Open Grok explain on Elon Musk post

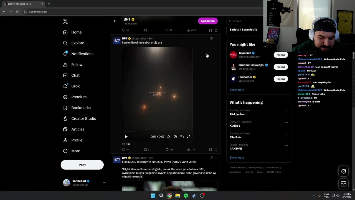211,158
